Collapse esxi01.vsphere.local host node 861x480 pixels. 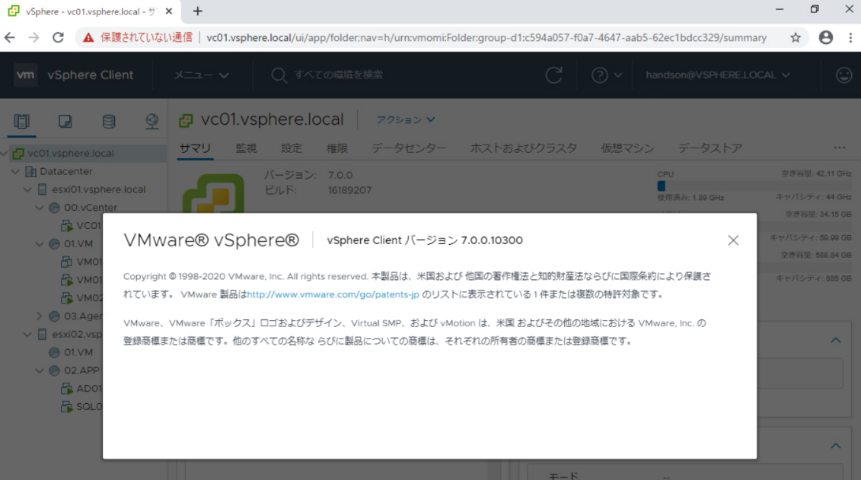[x=27, y=190]
